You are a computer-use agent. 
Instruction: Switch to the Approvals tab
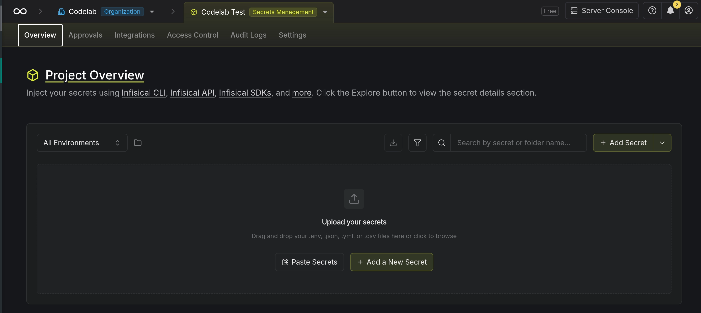coord(85,35)
